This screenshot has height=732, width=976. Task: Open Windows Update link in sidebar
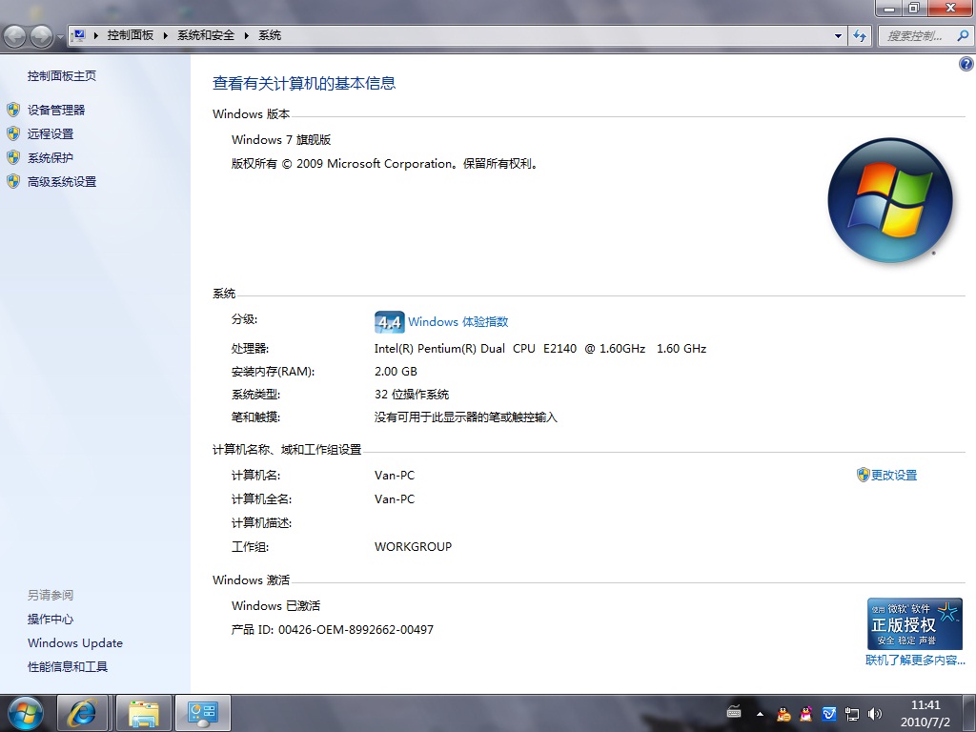point(75,643)
